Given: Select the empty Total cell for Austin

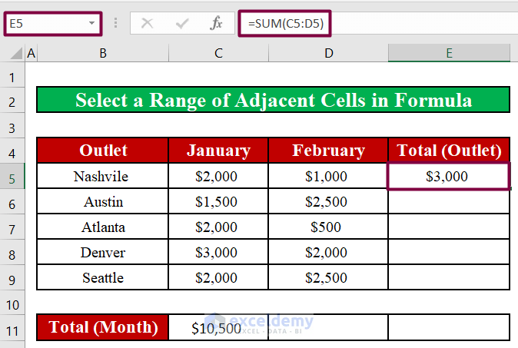Looking at the screenshot, I should pyautogui.click(x=449, y=202).
